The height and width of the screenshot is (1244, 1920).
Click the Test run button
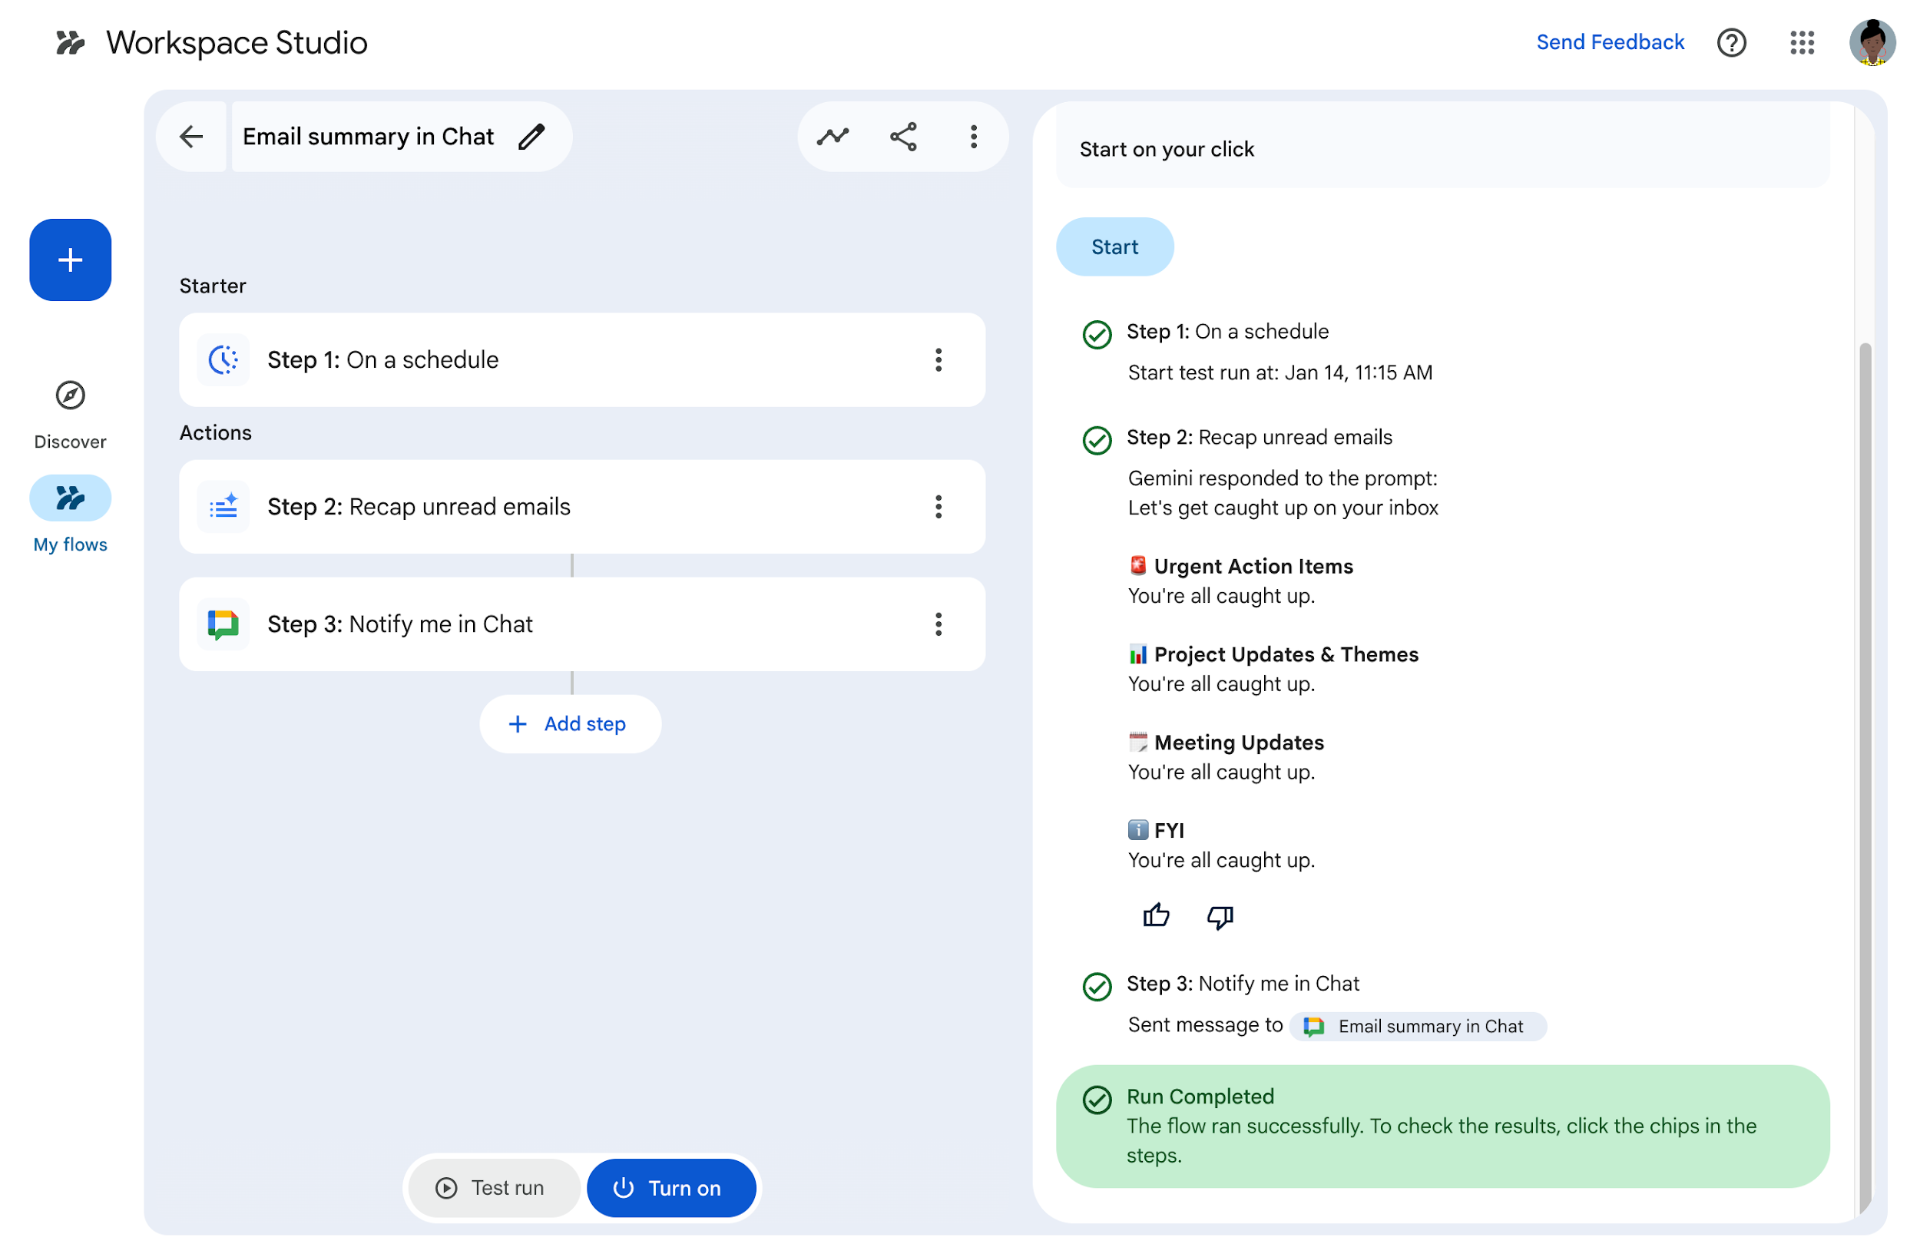tap(493, 1187)
